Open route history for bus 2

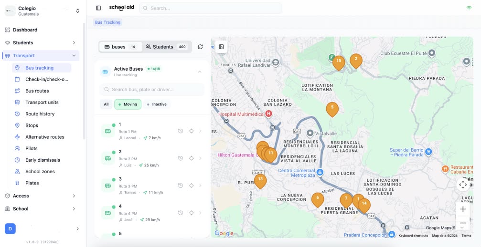pyautogui.click(x=181, y=158)
